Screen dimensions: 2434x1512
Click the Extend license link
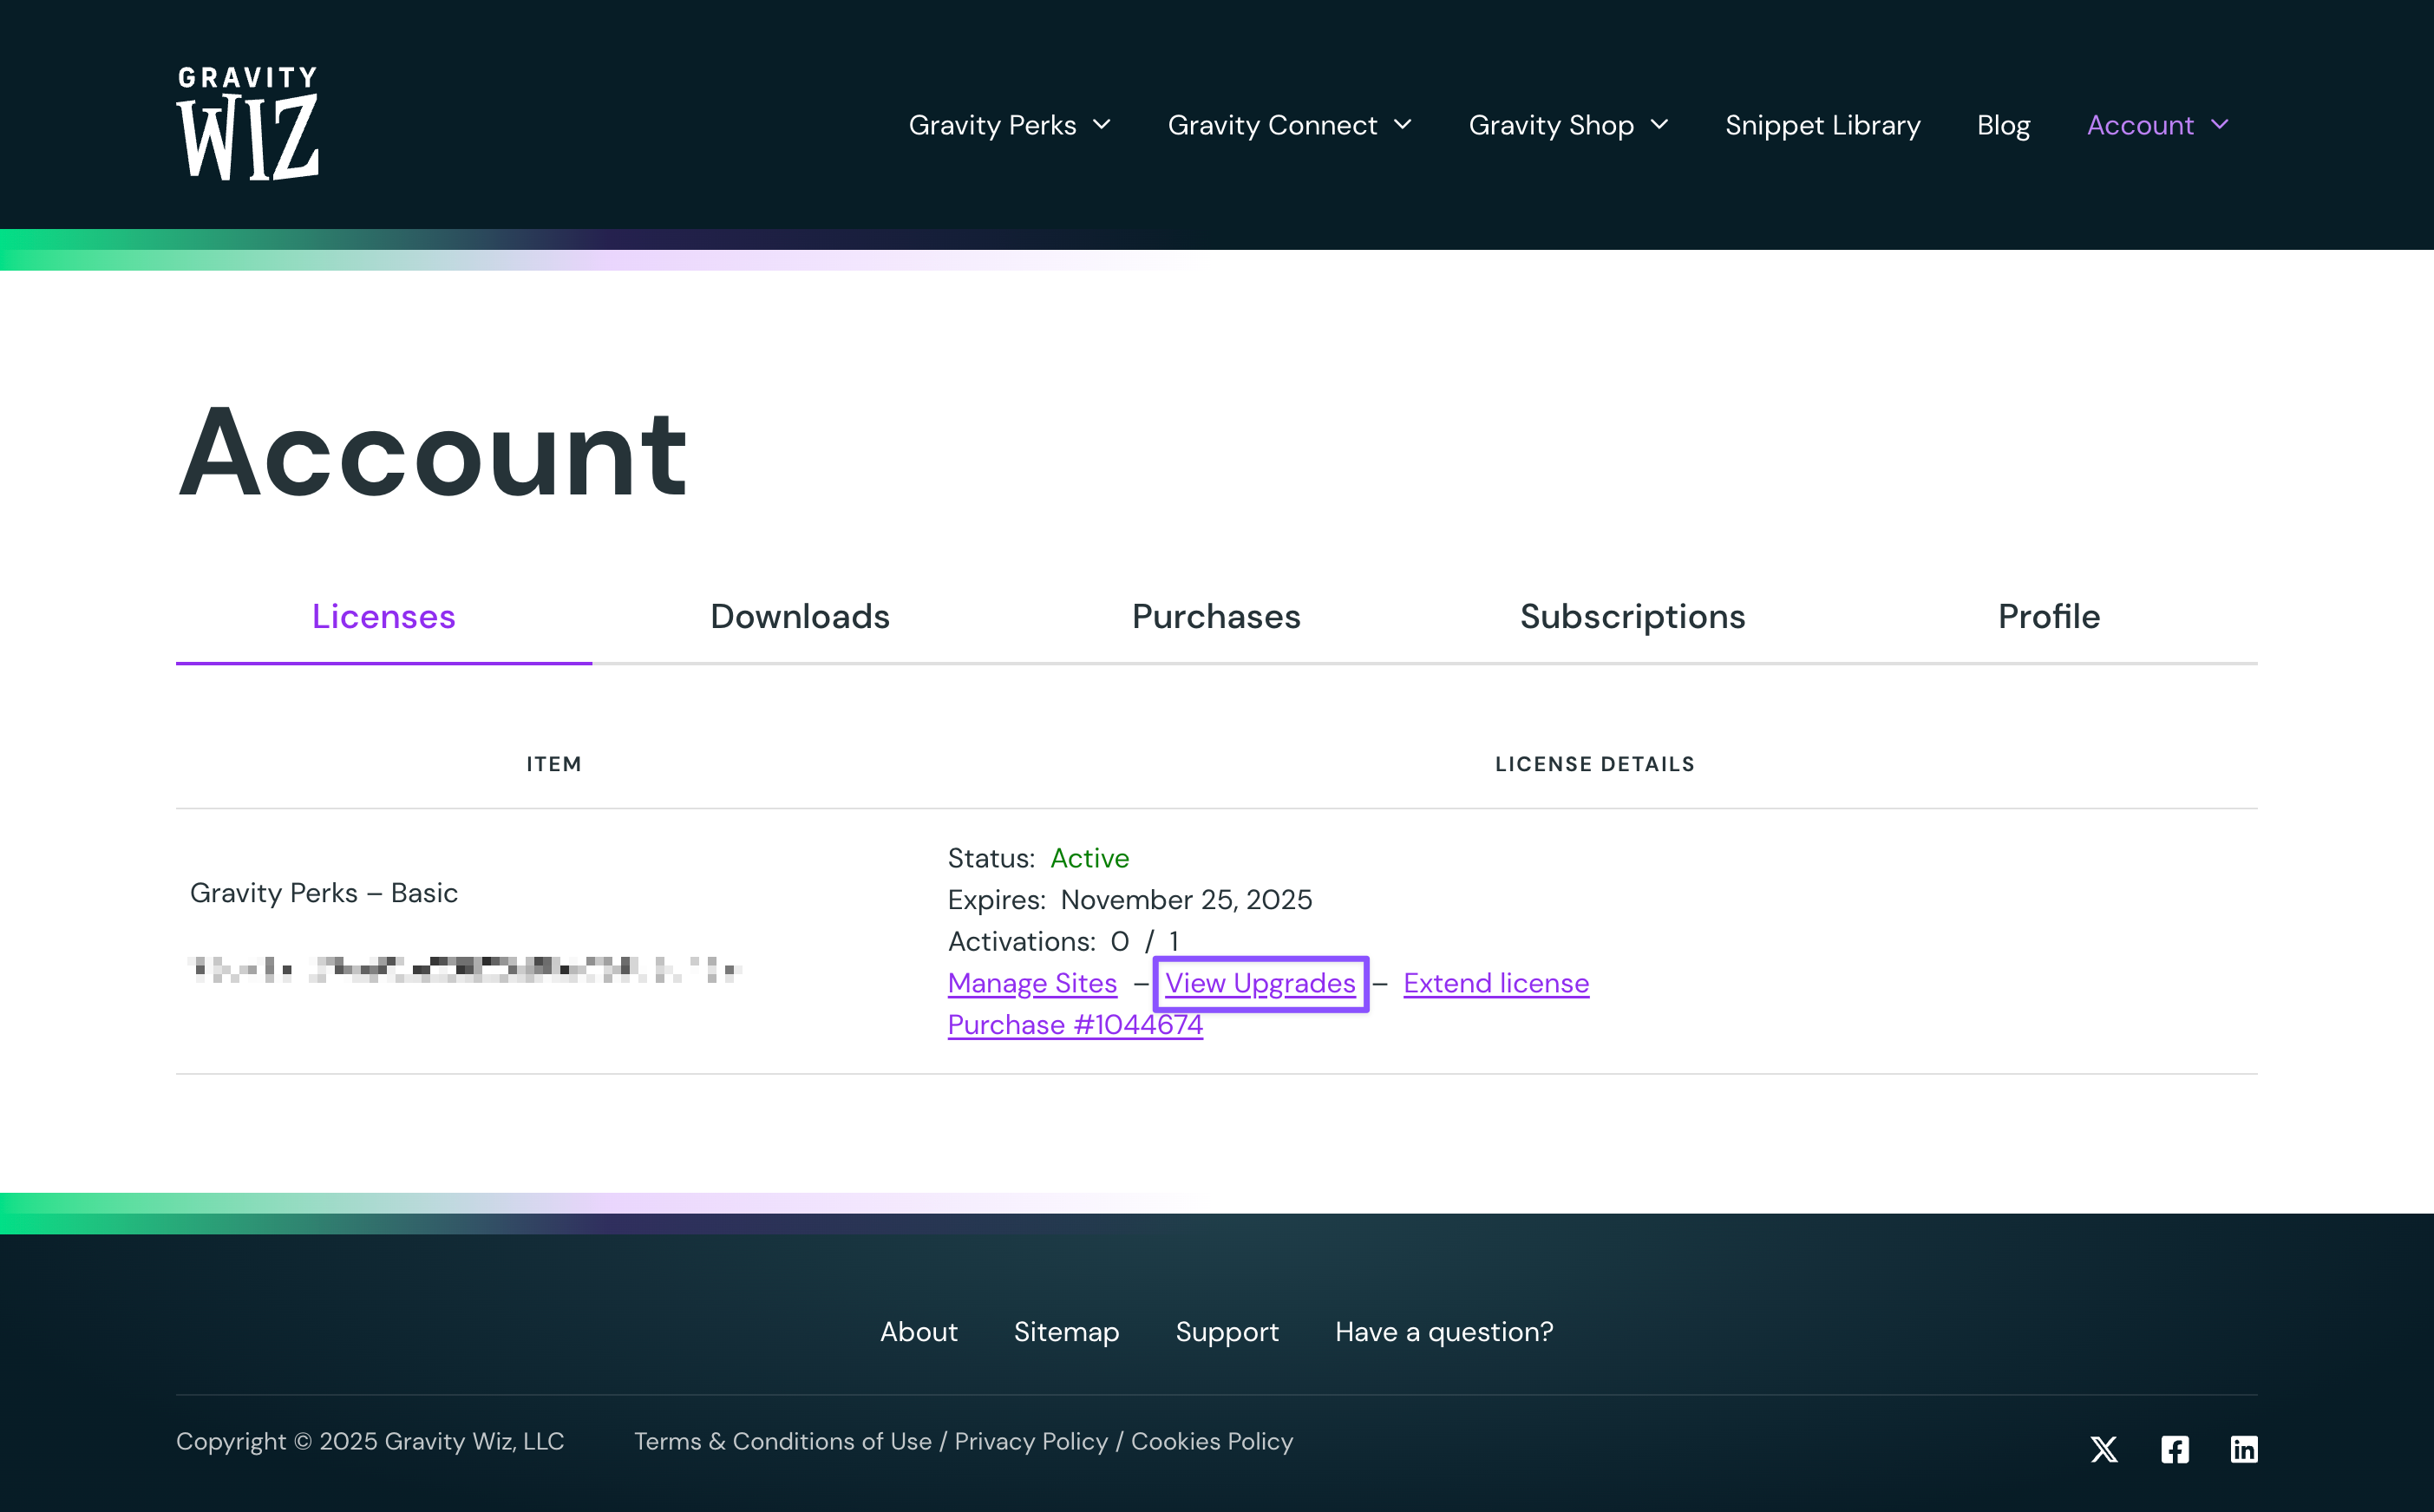click(x=1496, y=983)
